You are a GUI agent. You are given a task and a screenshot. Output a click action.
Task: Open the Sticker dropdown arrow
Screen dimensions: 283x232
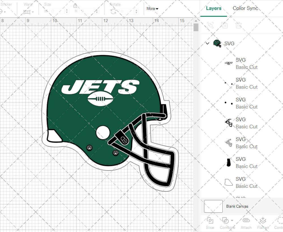pos(5,12)
